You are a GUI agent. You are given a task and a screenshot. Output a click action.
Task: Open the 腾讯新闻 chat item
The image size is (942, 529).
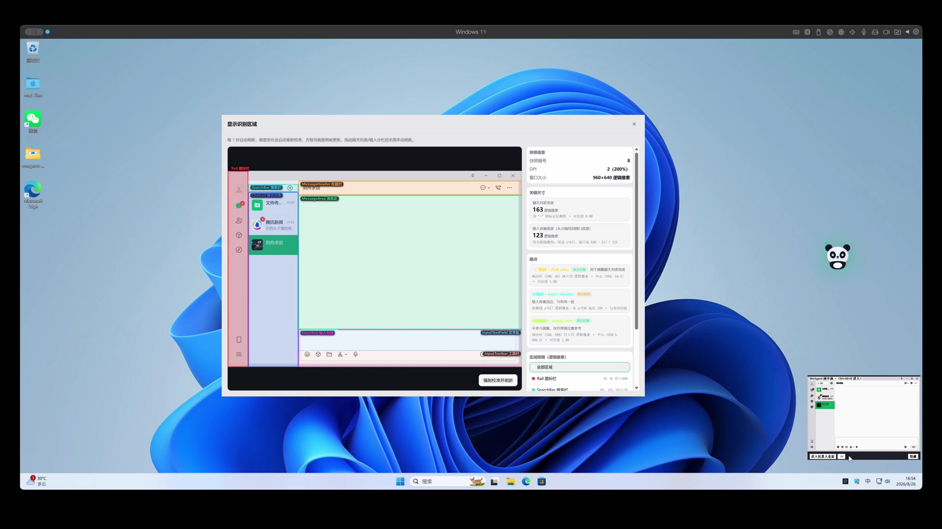(273, 225)
